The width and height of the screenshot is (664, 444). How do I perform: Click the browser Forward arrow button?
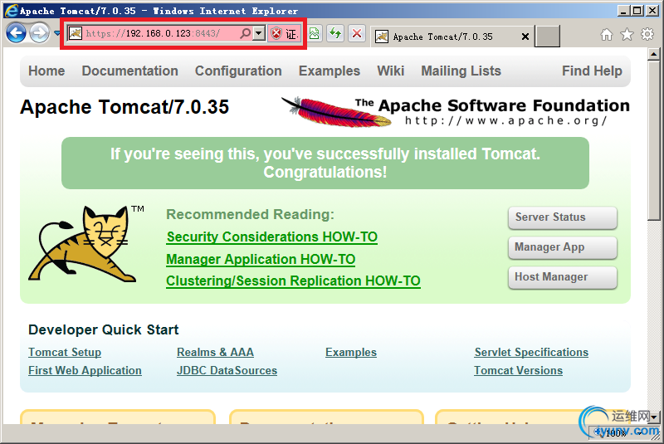click(x=39, y=33)
